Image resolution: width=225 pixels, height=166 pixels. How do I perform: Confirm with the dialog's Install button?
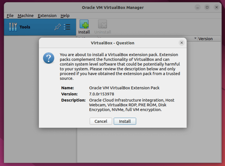coord(125,121)
